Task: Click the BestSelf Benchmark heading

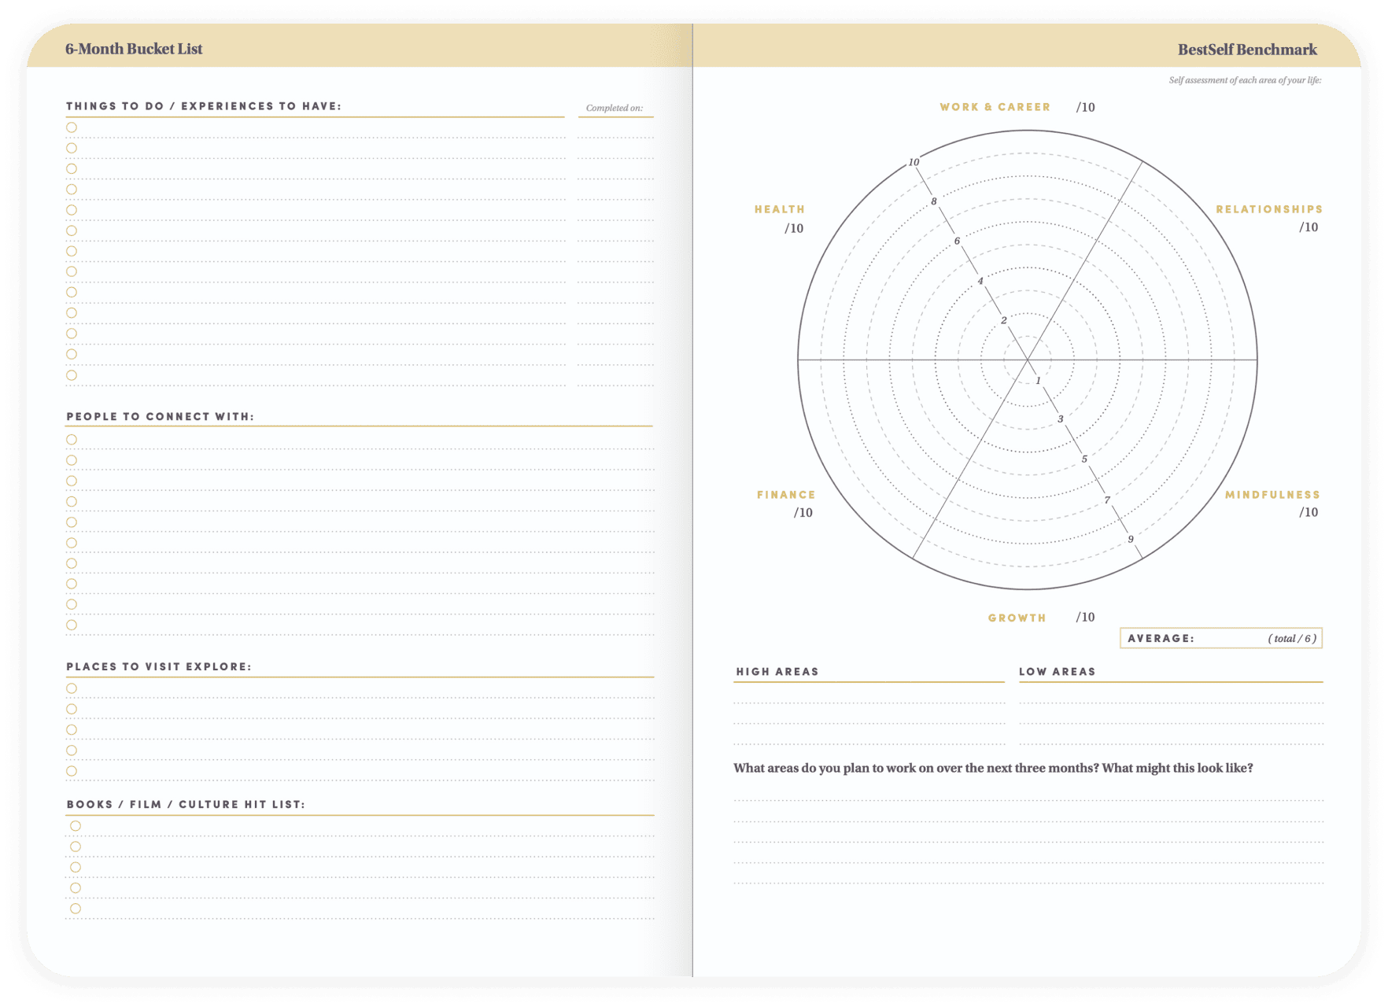Action: click(1246, 50)
